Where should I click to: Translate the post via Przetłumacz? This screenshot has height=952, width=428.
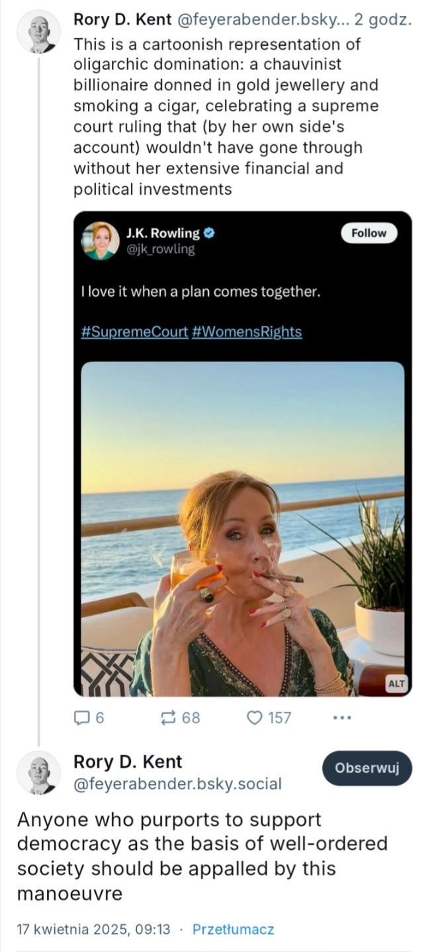(233, 929)
